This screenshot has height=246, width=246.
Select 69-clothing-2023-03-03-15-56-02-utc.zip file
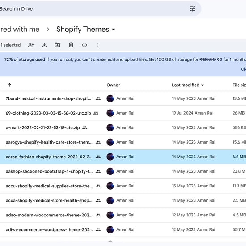tap(48, 113)
